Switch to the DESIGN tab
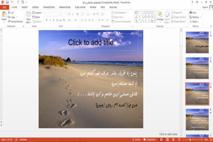213x142 pixels. coord(35,7)
